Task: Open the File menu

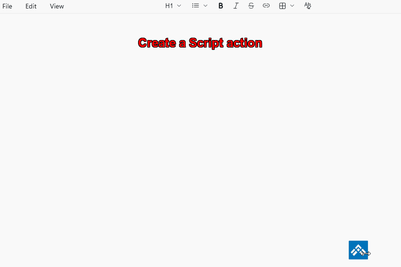Action: point(8,6)
